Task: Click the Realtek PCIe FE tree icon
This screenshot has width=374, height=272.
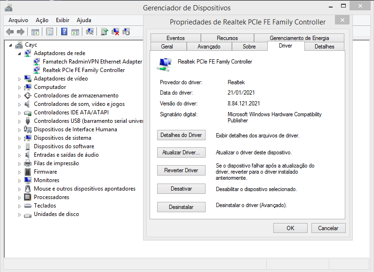Action: [37, 70]
